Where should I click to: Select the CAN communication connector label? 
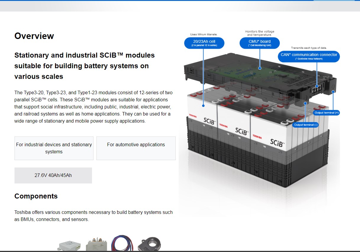(309, 56)
